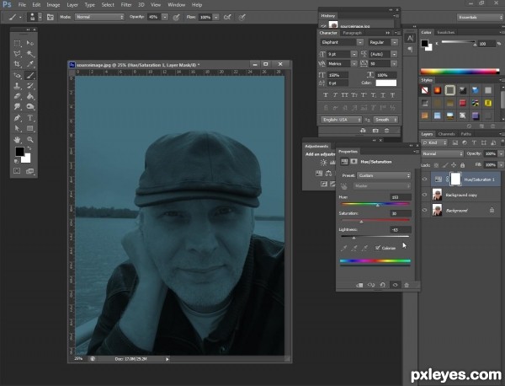Select the Eraser tool
Image resolution: width=505 pixels, height=386 pixels.
coord(18,96)
